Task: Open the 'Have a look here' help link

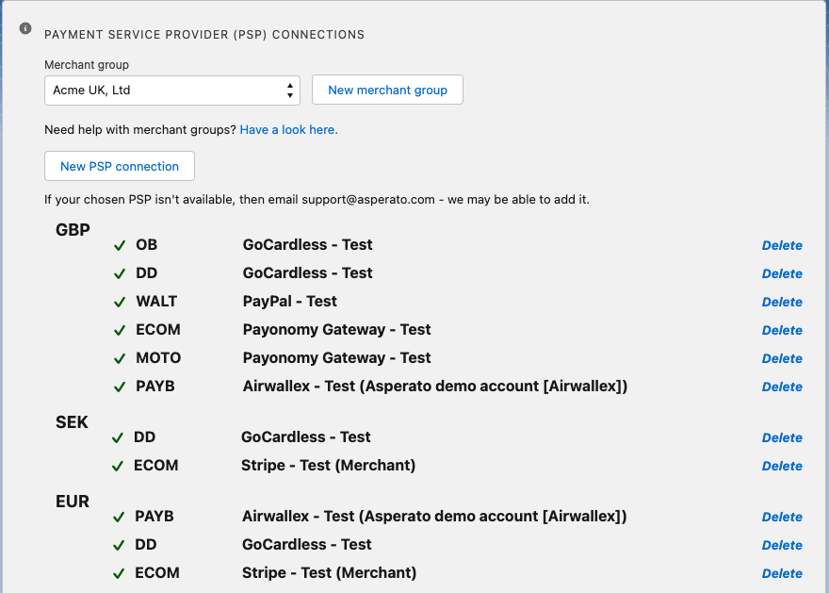Action: [288, 130]
